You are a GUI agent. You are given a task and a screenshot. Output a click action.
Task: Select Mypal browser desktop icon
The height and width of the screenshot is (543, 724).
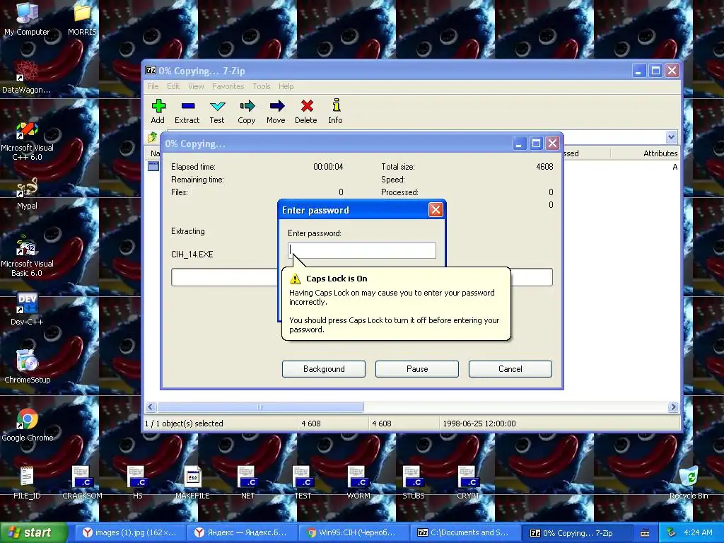pyautogui.click(x=27, y=193)
